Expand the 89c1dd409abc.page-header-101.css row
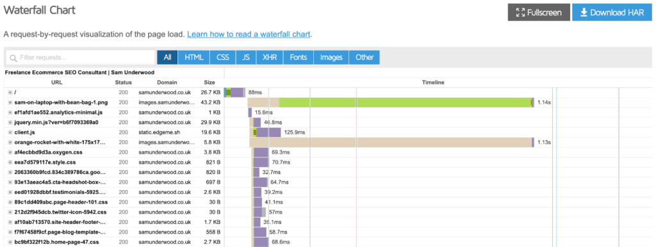Viewport: 656px width, 247px height. click(10, 202)
